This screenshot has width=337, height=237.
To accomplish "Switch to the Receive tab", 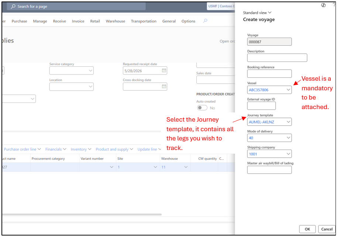I will pos(59,21).
